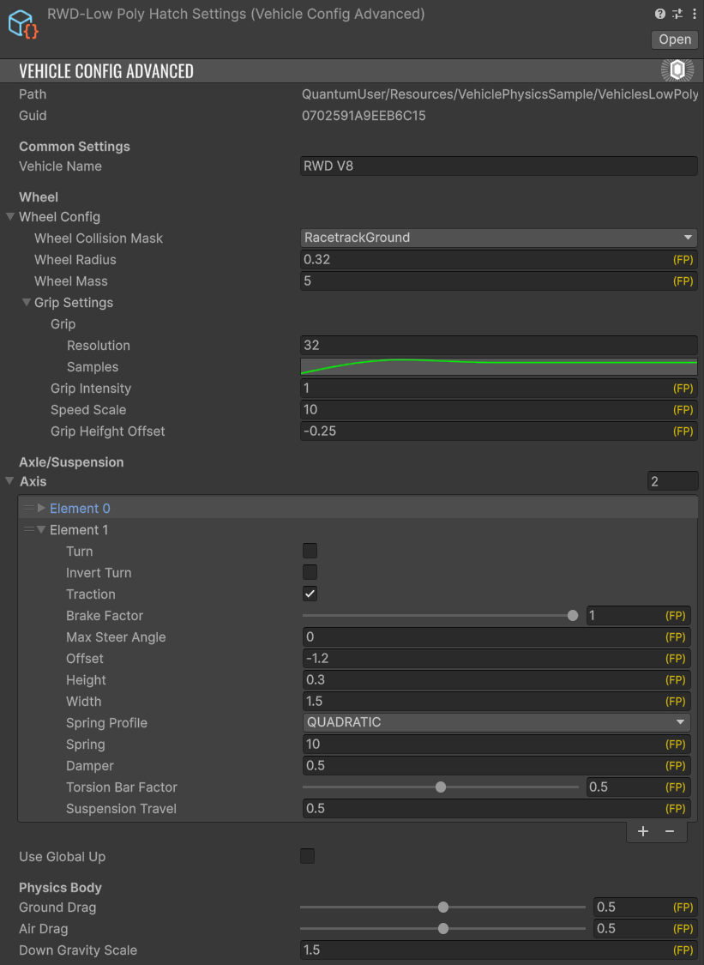The width and height of the screenshot is (704, 965).
Task: Enable the Turn checkbox
Action: [310, 551]
